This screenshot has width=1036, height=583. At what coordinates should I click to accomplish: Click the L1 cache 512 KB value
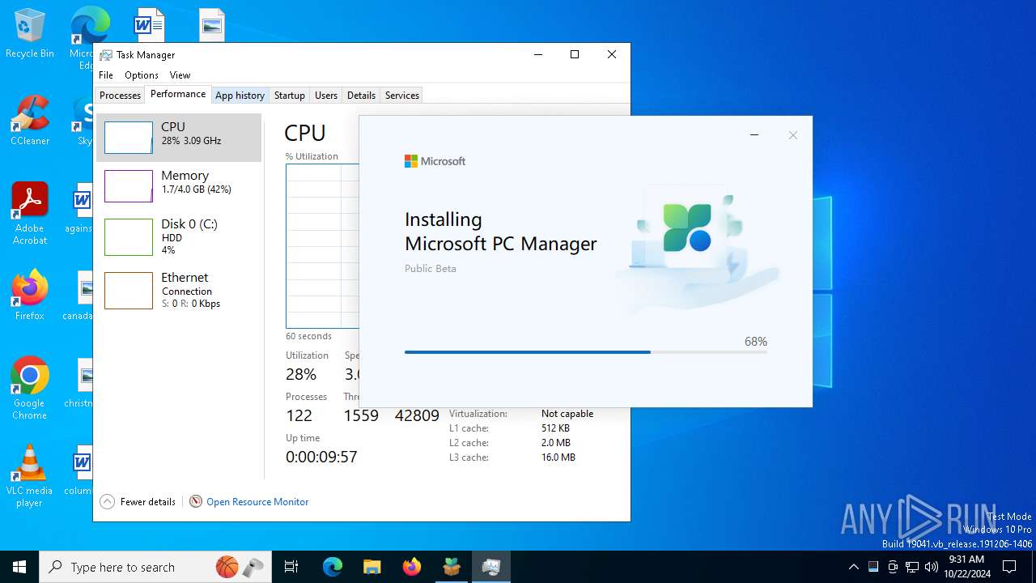555,428
